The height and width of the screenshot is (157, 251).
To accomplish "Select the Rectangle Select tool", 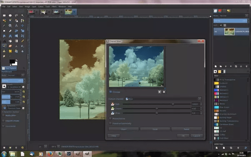I will [4, 15].
